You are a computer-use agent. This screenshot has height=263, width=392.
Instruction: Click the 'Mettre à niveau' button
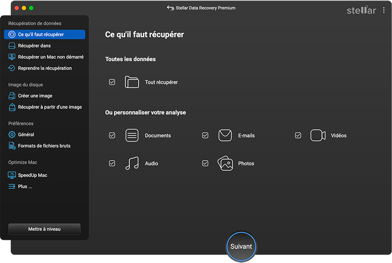coord(44,229)
